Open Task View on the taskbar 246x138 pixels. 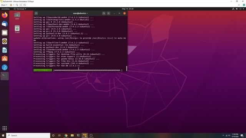click(60, 135)
